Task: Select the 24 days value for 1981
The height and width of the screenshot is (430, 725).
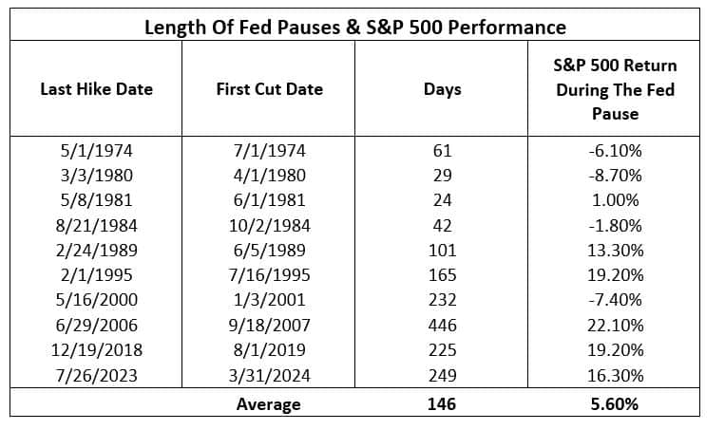Action: [x=443, y=200]
